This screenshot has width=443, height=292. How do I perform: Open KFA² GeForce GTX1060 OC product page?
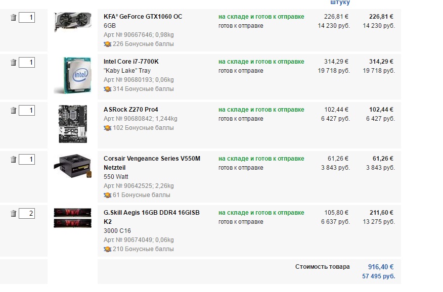[x=143, y=17]
